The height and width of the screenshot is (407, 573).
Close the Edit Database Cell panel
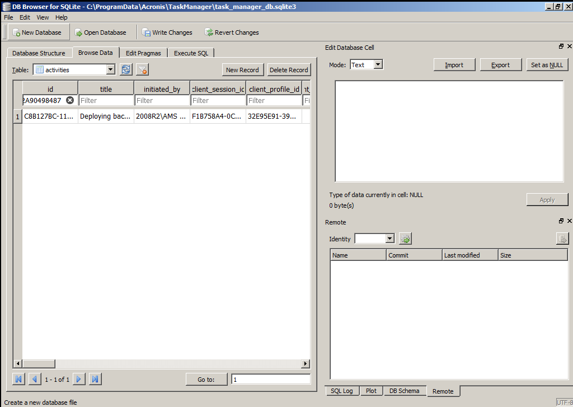click(569, 46)
